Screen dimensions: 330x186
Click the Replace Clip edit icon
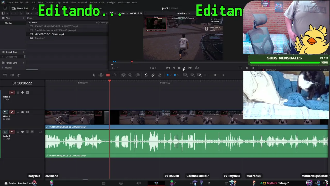(x=137, y=75)
